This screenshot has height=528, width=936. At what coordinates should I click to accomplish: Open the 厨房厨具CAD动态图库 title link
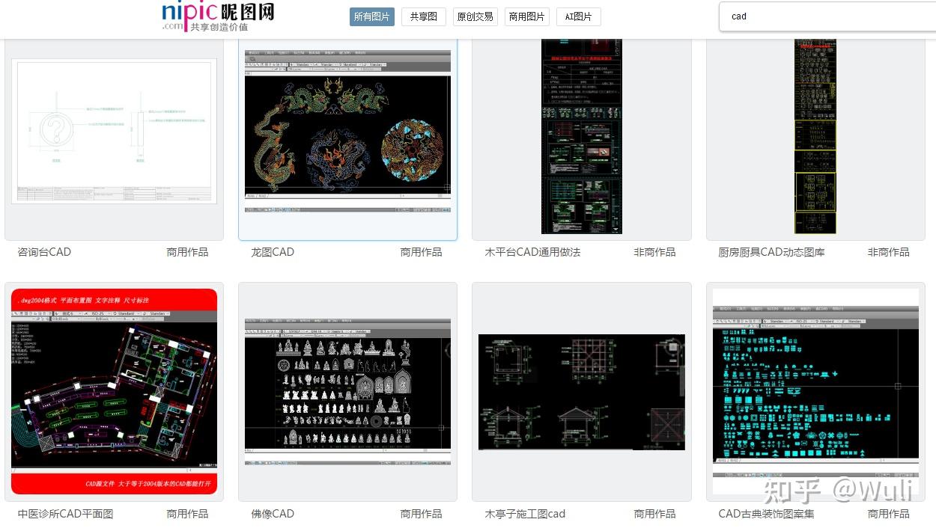771,252
